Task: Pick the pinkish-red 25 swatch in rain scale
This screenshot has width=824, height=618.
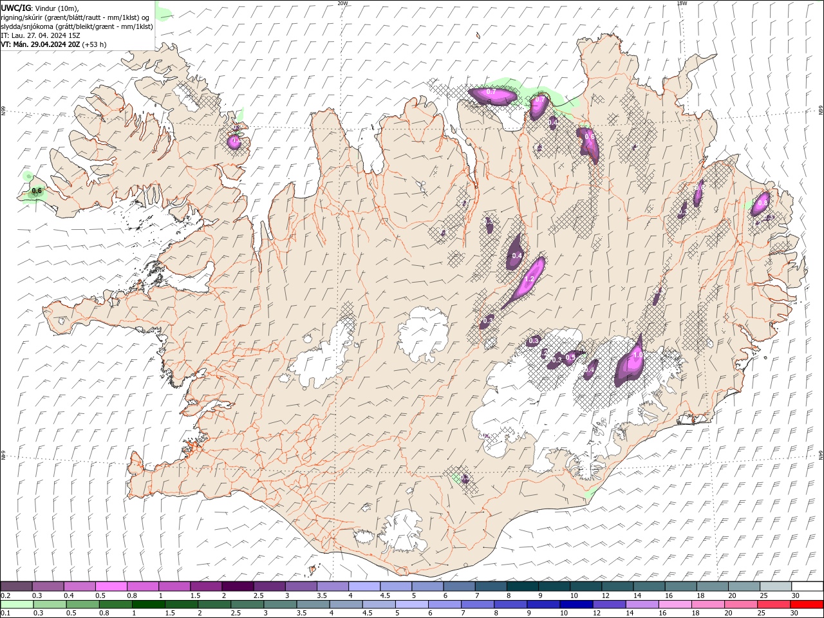Action: 773,604
